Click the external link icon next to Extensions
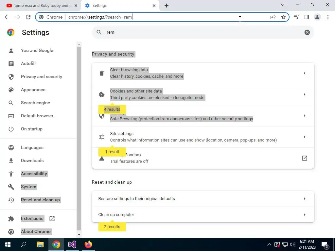Image resolution: width=335 pixels, height=251 pixels. point(52,219)
